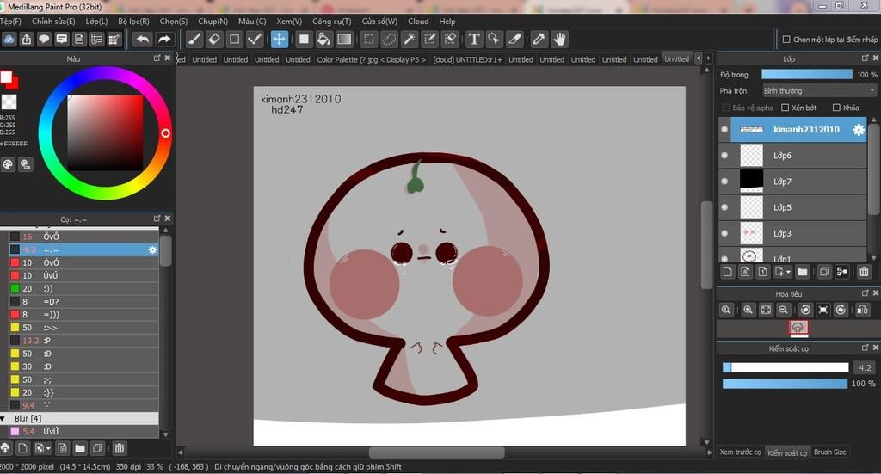This screenshot has height=474, width=881.
Task: Duplicate layer icon in Lớp panel
Action: [824, 272]
